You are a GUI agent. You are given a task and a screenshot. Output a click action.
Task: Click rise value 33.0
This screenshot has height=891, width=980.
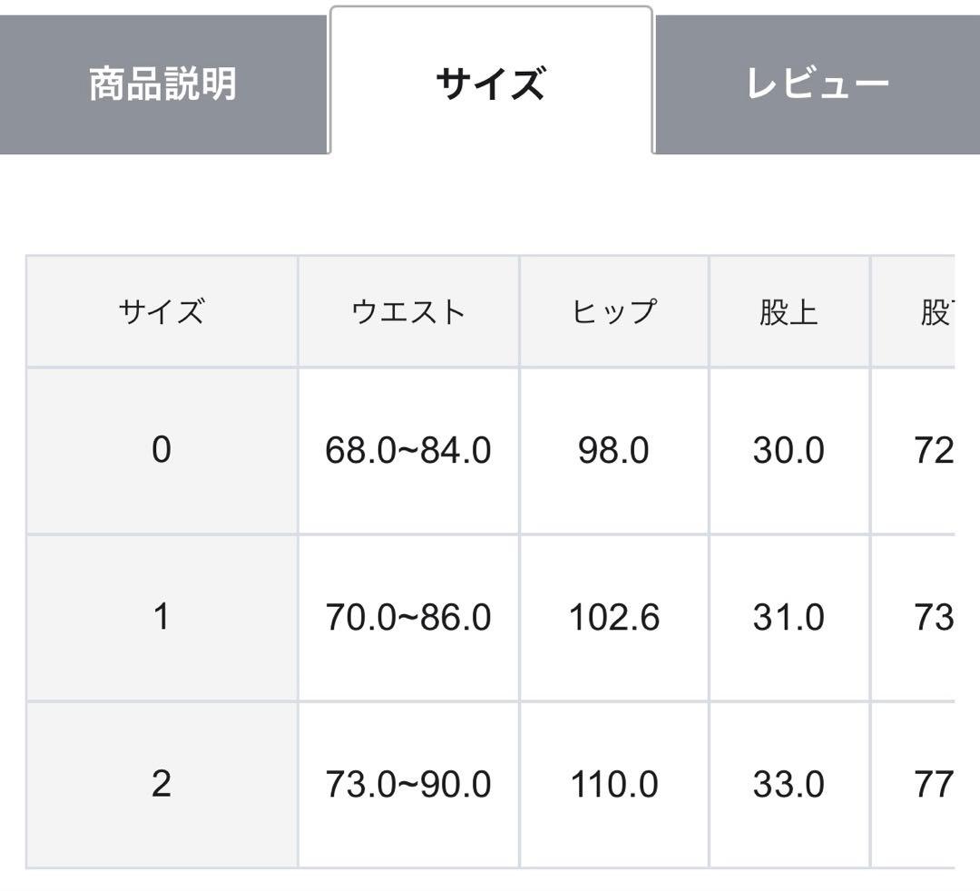[x=789, y=784]
